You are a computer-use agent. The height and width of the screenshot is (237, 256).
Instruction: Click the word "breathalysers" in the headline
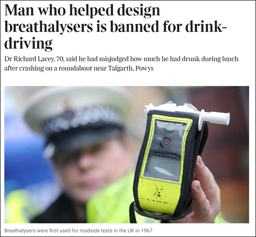48,27
